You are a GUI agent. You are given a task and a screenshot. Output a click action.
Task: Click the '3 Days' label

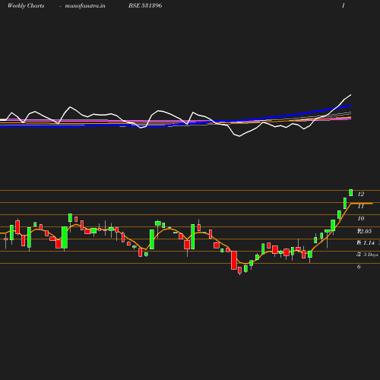pyautogui.click(x=371, y=255)
